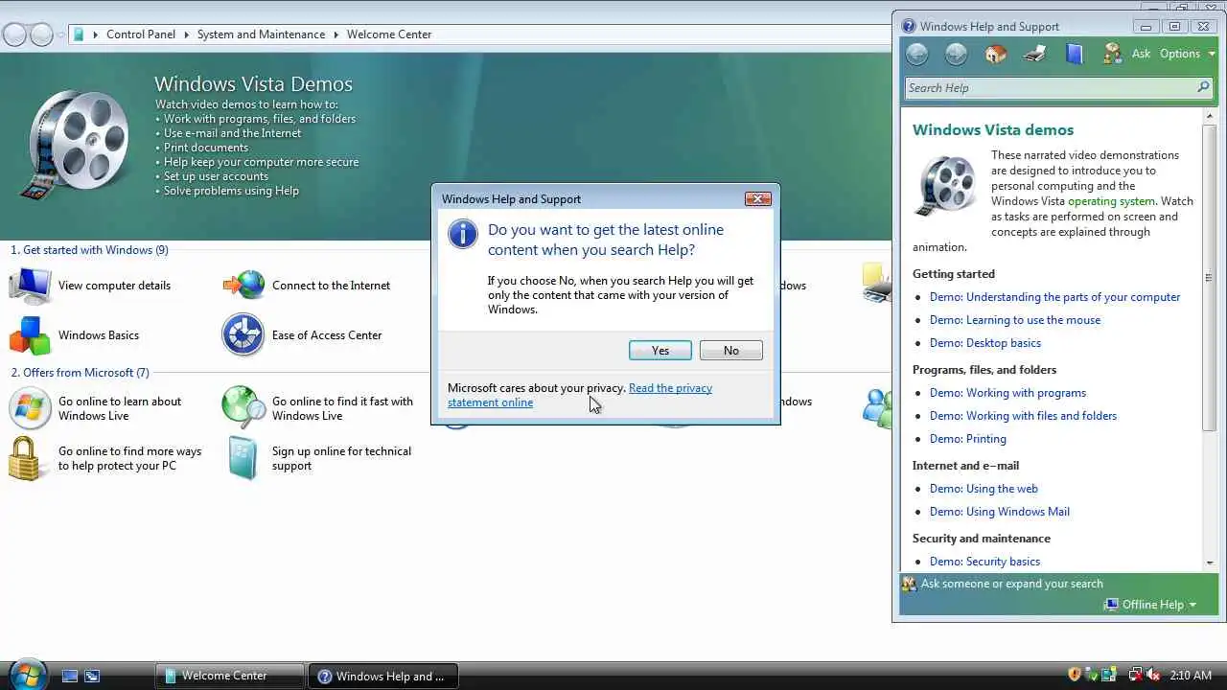This screenshot has width=1227, height=690.
Task: Select System and Maintenance breadcrumb
Action: tap(261, 34)
